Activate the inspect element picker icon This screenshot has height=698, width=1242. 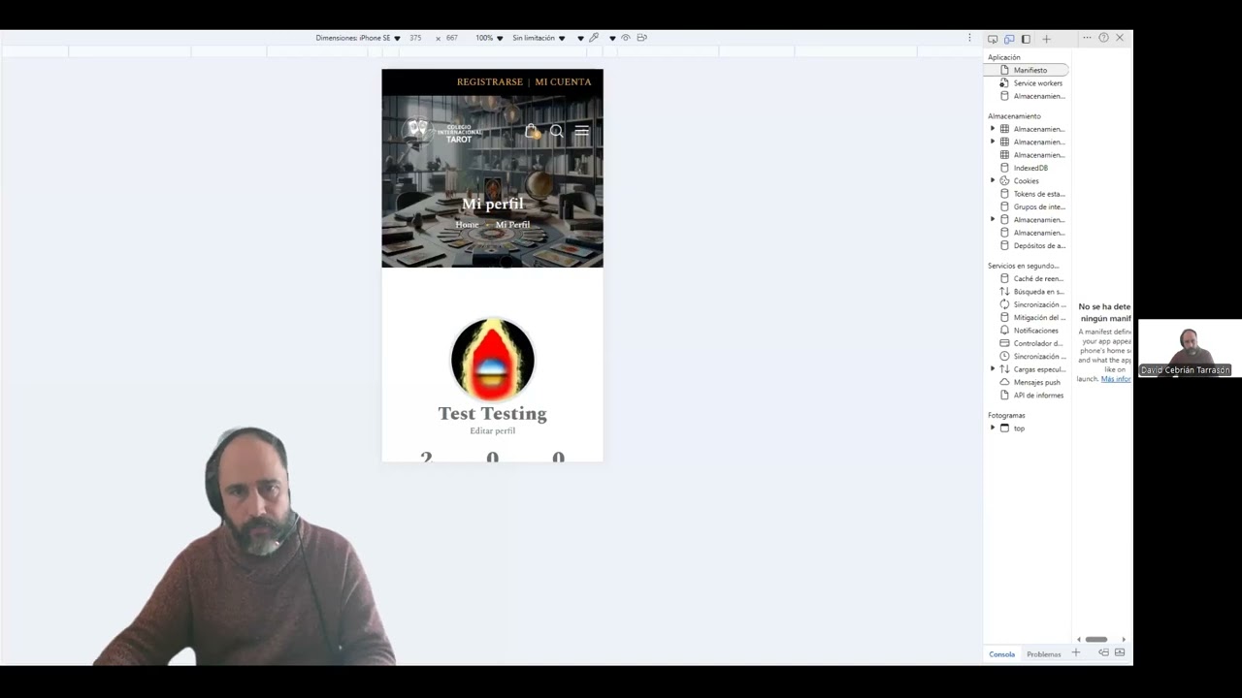993,39
